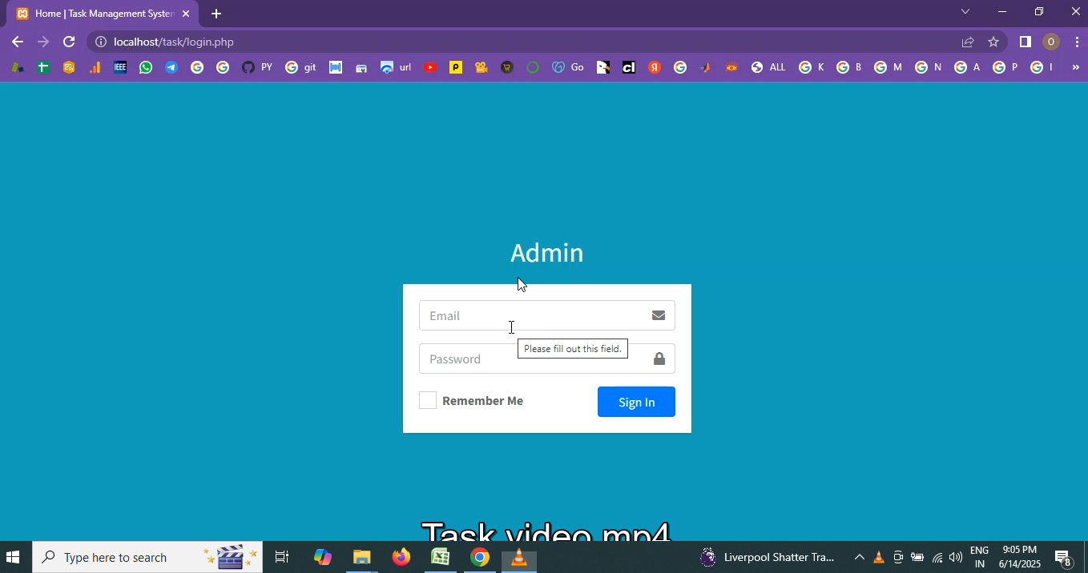Image resolution: width=1088 pixels, height=573 pixels.
Task: Show hidden system tray icons
Action: [x=859, y=557]
